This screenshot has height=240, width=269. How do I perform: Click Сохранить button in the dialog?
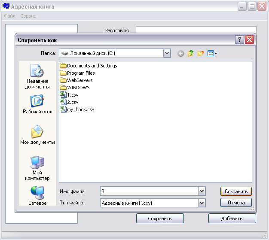tap(236, 191)
